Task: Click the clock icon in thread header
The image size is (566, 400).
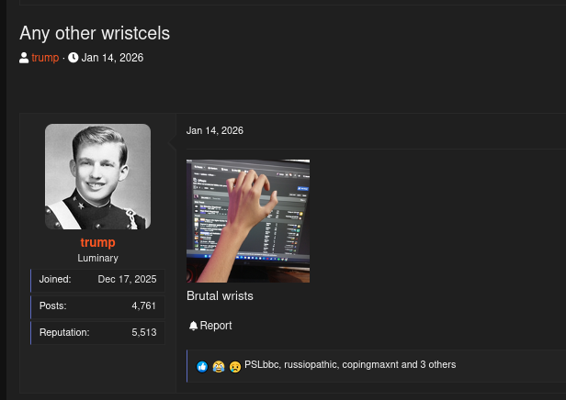Action: pyautogui.click(x=74, y=58)
